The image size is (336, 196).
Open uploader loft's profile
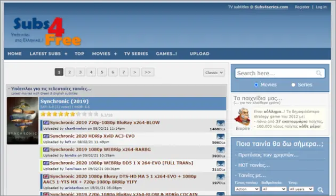pos(68,142)
